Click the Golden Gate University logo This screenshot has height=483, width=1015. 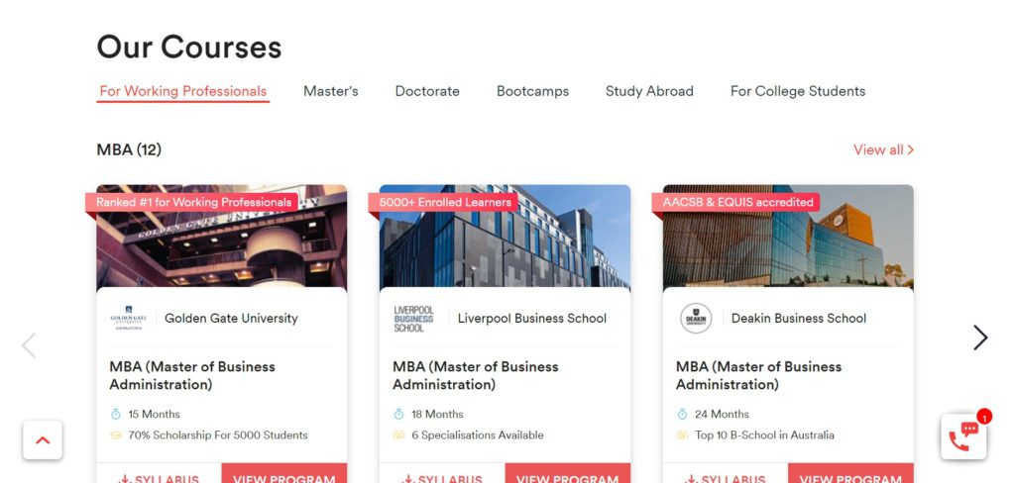(x=128, y=318)
